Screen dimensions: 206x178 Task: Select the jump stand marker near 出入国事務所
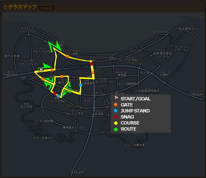click(81, 85)
